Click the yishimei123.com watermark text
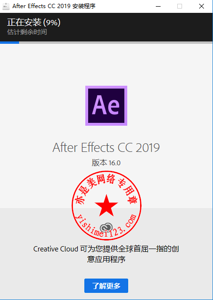This screenshot has width=213, height=300. click(x=106, y=226)
